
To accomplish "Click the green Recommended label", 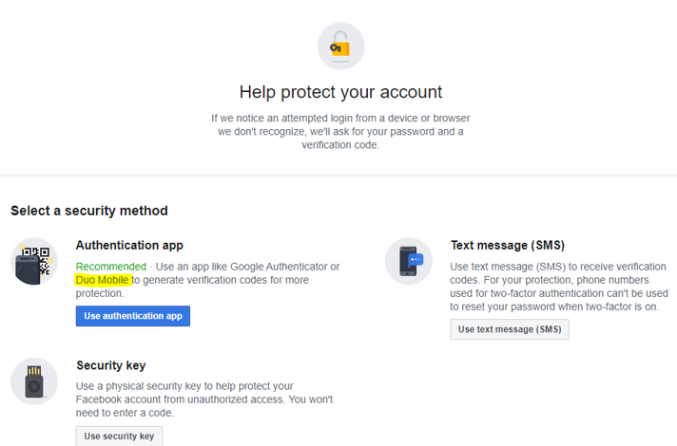I will pyautogui.click(x=111, y=267).
